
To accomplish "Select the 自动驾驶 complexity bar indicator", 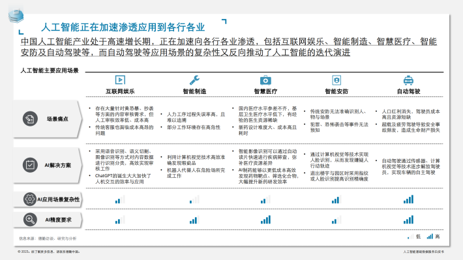I will click(409, 199).
